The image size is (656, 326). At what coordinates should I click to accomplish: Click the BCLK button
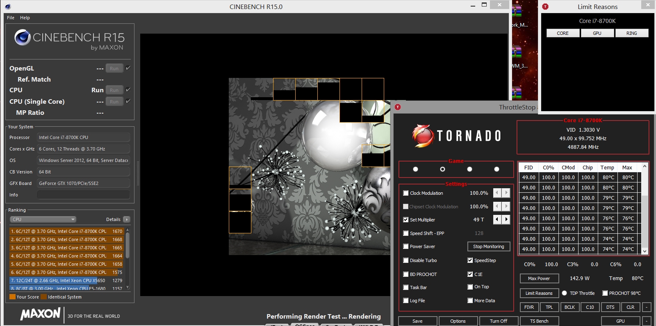point(569,307)
